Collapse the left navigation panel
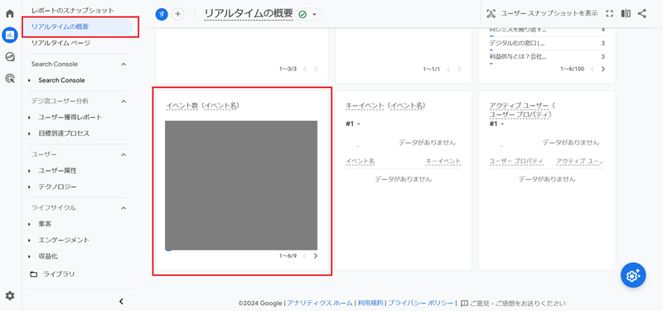This screenshot has height=311, width=663. 121,302
